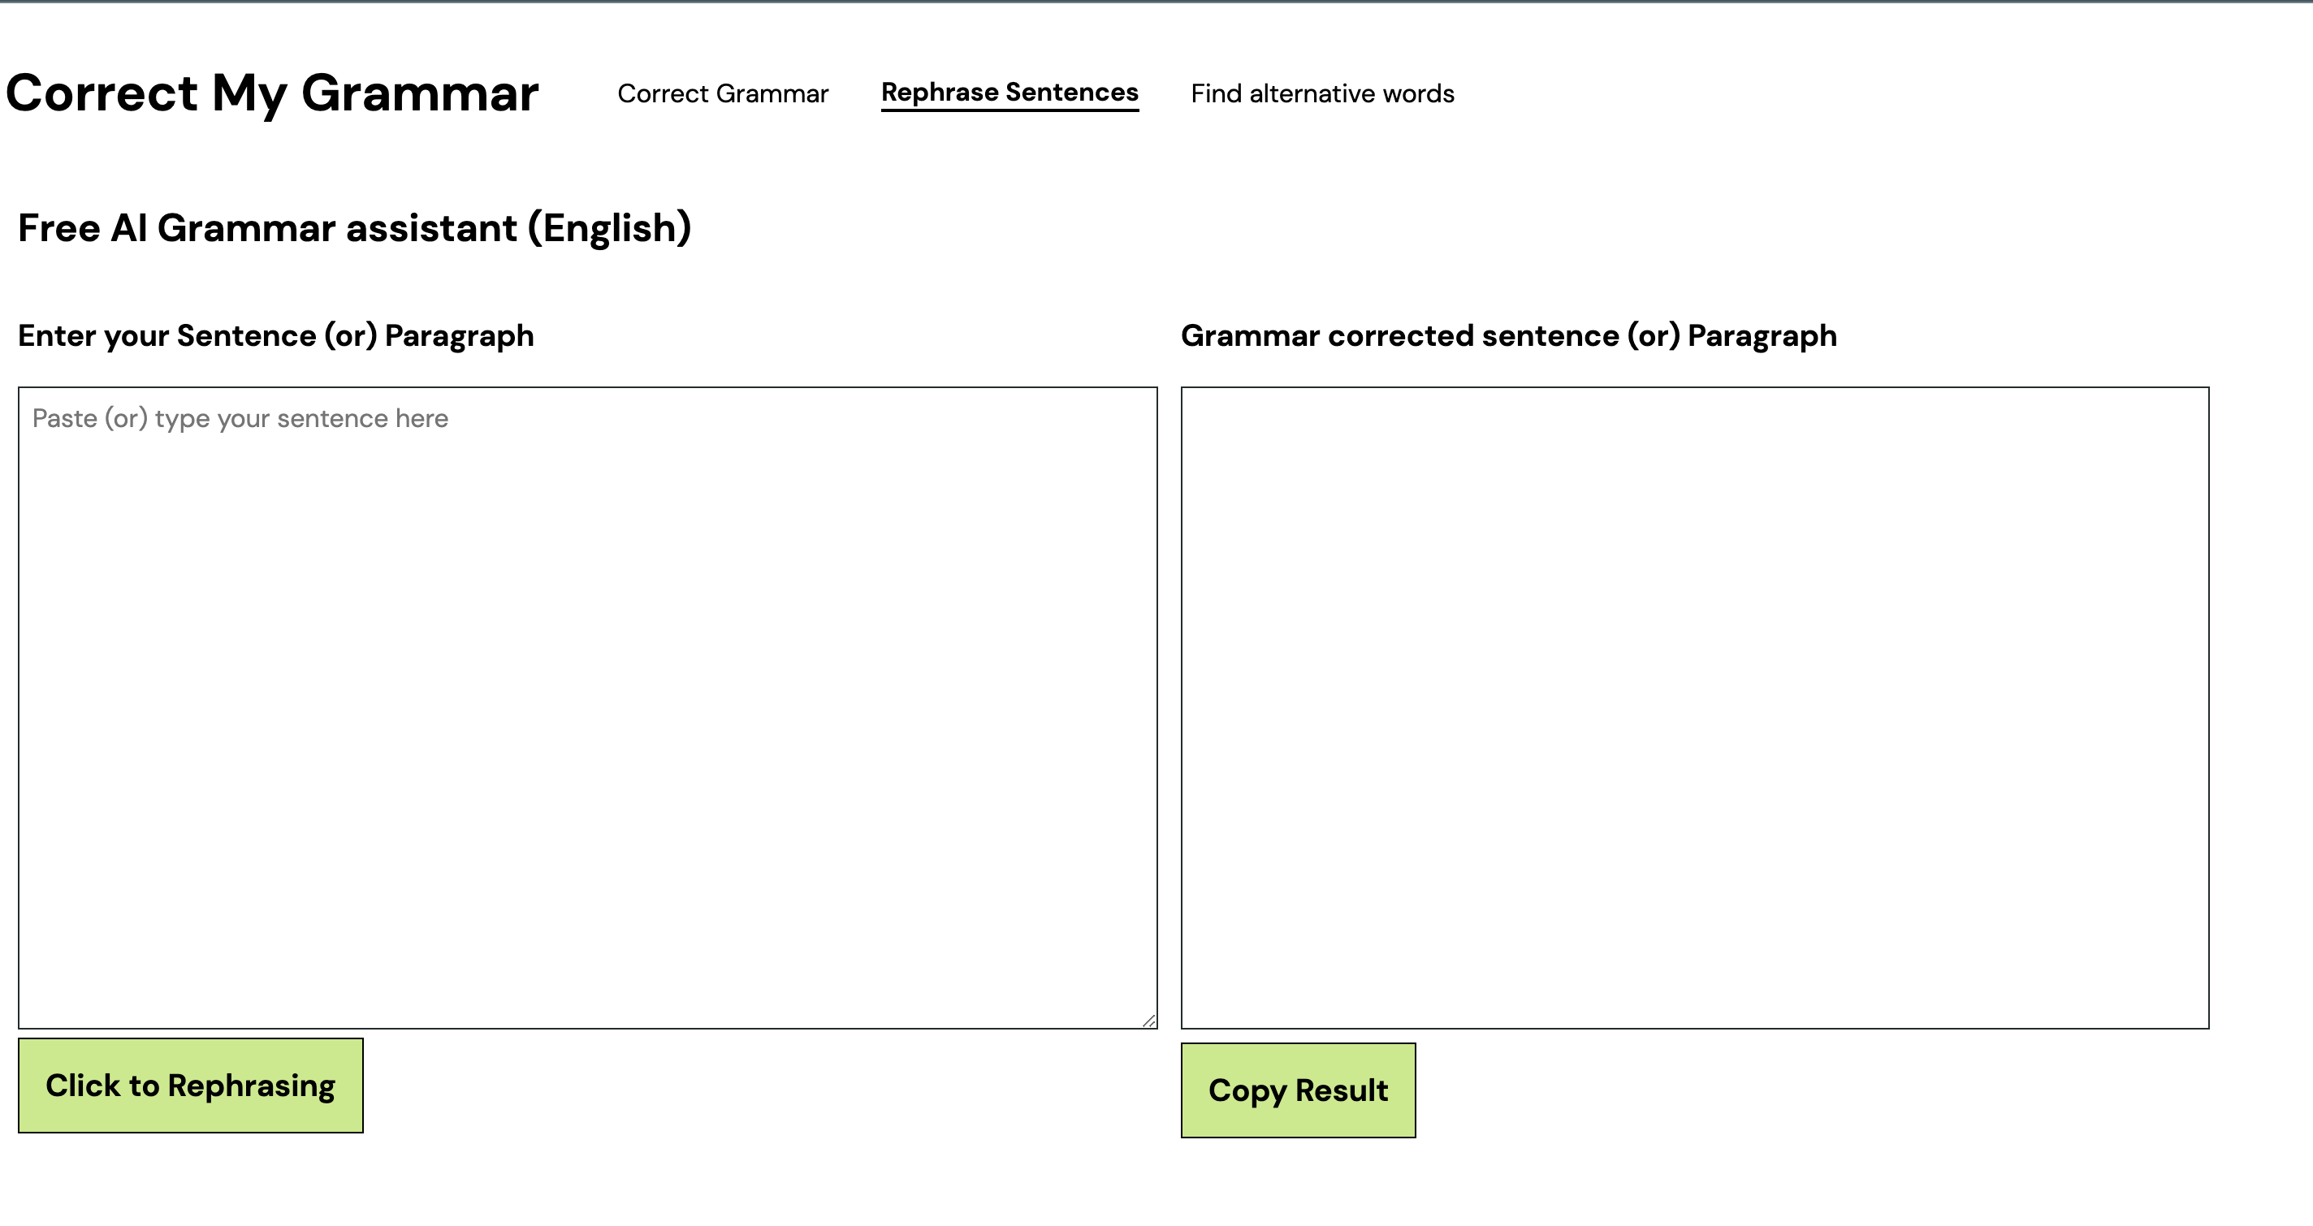Return to Rephrase Sentences view
The width and height of the screenshot is (2313, 1226).
[1010, 92]
